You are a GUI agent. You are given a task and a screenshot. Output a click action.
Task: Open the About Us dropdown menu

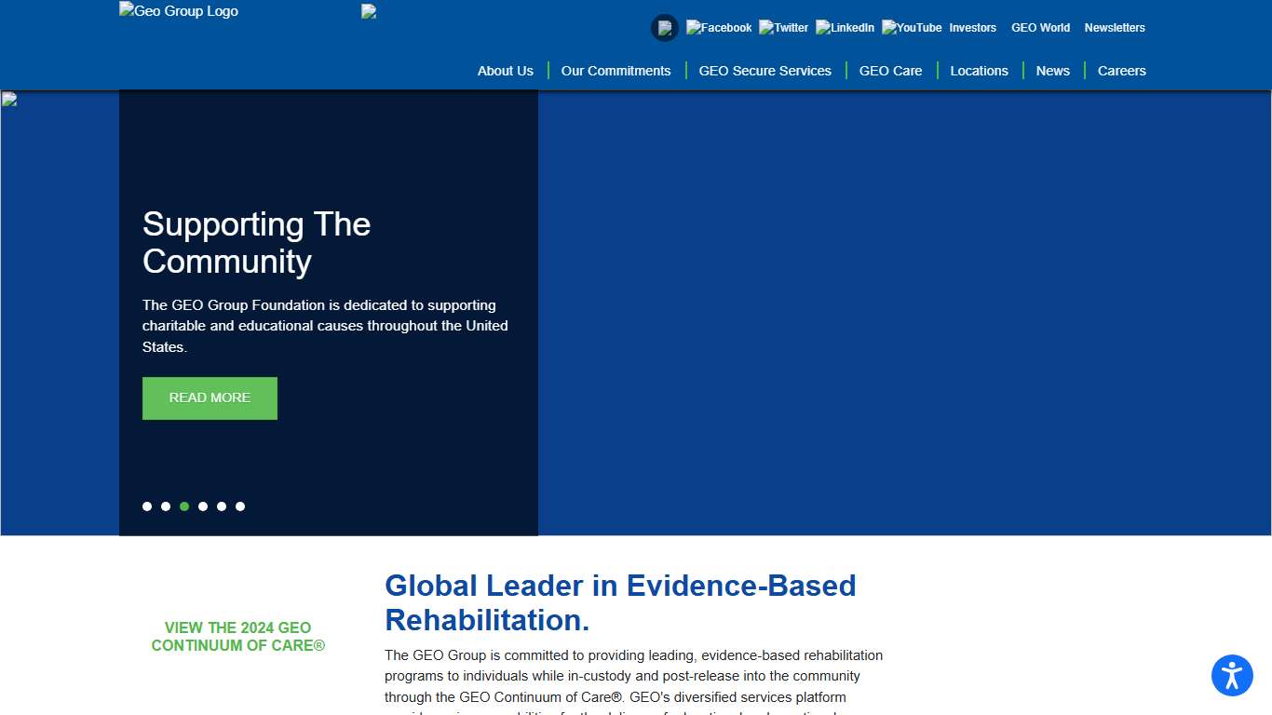point(505,71)
